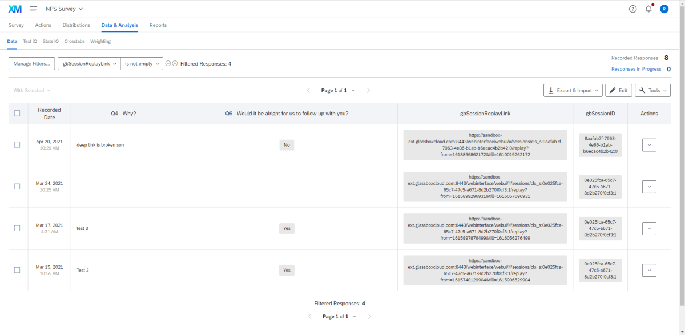This screenshot has width=685, height=335.
Task: Click the Recorded Responses count
Action: (x=666, y=58)
